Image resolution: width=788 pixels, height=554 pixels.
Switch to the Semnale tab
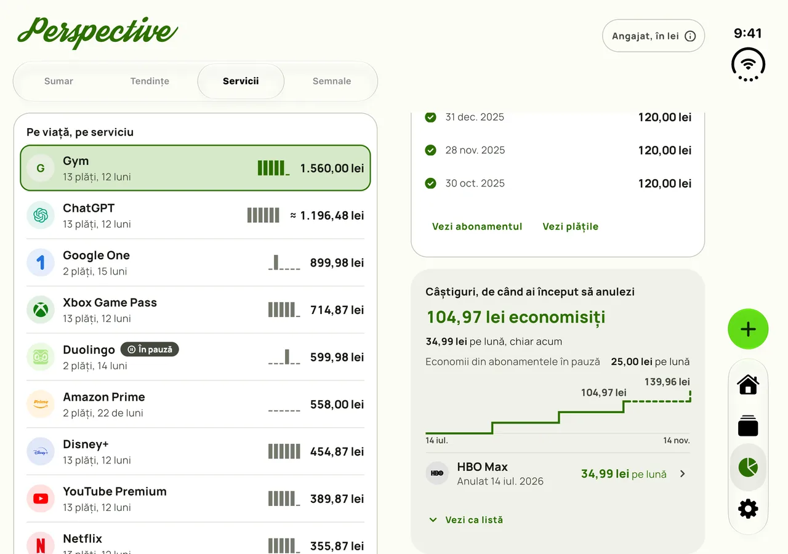coord(332,81)
